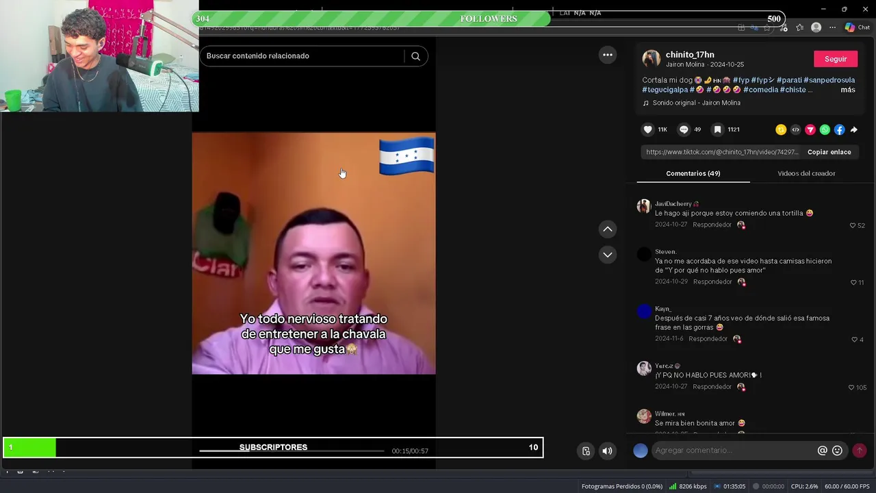Open the emoji picker in comment box
The image size is (876, 493).
pyautogui.click(x=837, y=451)
